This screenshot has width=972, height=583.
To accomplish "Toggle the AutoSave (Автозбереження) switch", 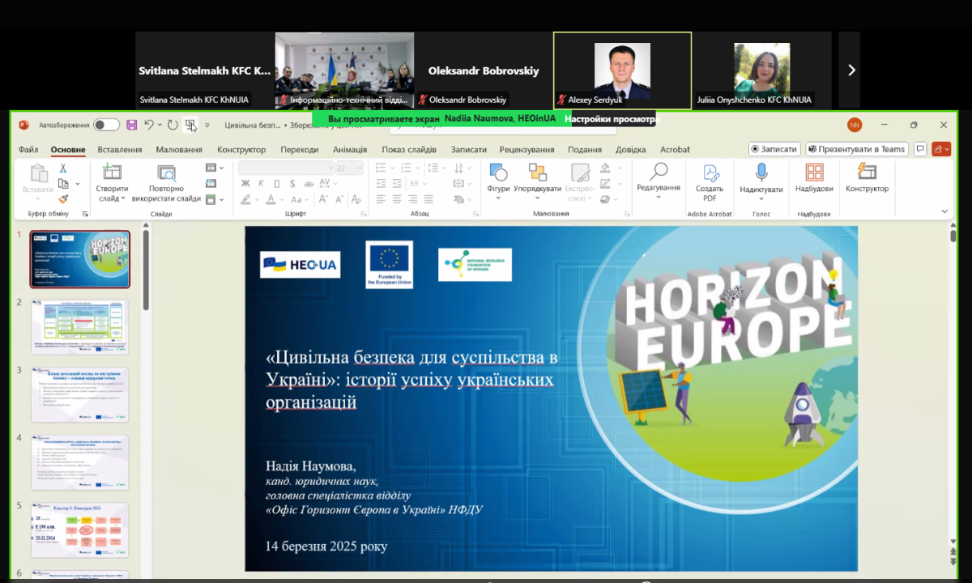I will (x=106, y=125).
